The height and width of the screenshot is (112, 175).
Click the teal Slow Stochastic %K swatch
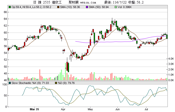coord(10,83)
